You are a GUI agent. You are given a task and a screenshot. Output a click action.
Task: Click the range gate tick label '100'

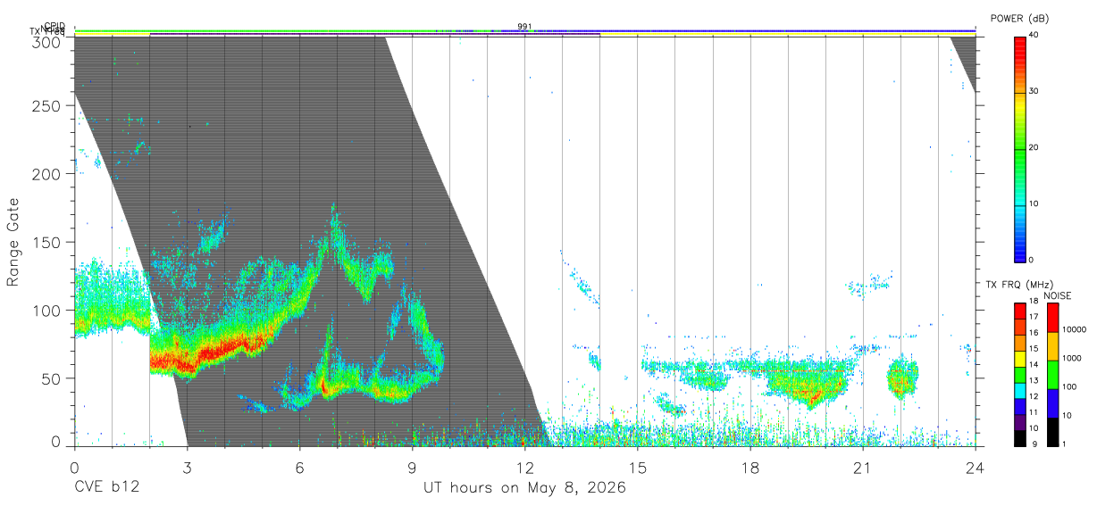pos(46,310)
